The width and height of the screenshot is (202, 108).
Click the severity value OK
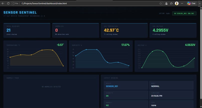[107, 96]
